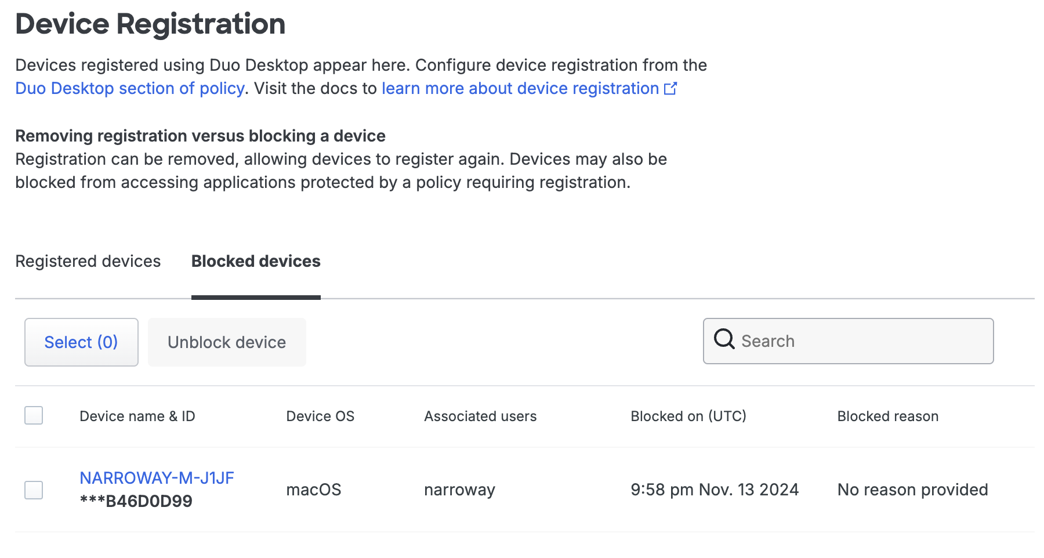Check the checkbox for NARROWAY-M-J1JF
Screen dimensions: 1044x558
pos(34,490)
